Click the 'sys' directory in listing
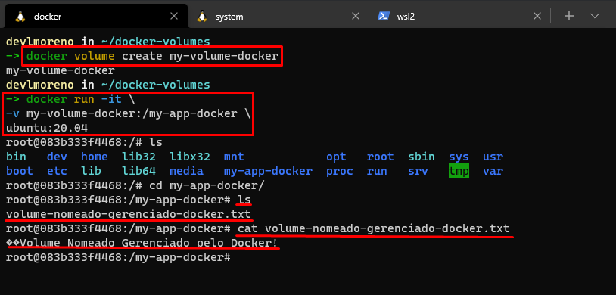This screenshot has height=295, width=616. point(459,157)
